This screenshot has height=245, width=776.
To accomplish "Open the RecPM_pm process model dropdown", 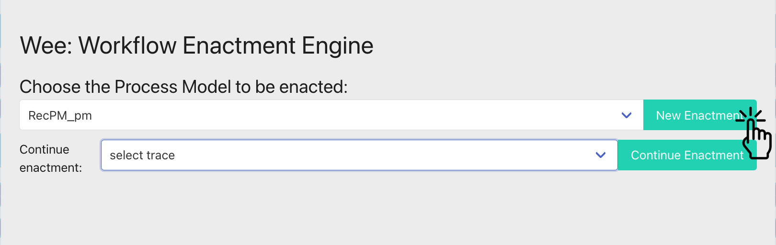I will pos(331,115).
